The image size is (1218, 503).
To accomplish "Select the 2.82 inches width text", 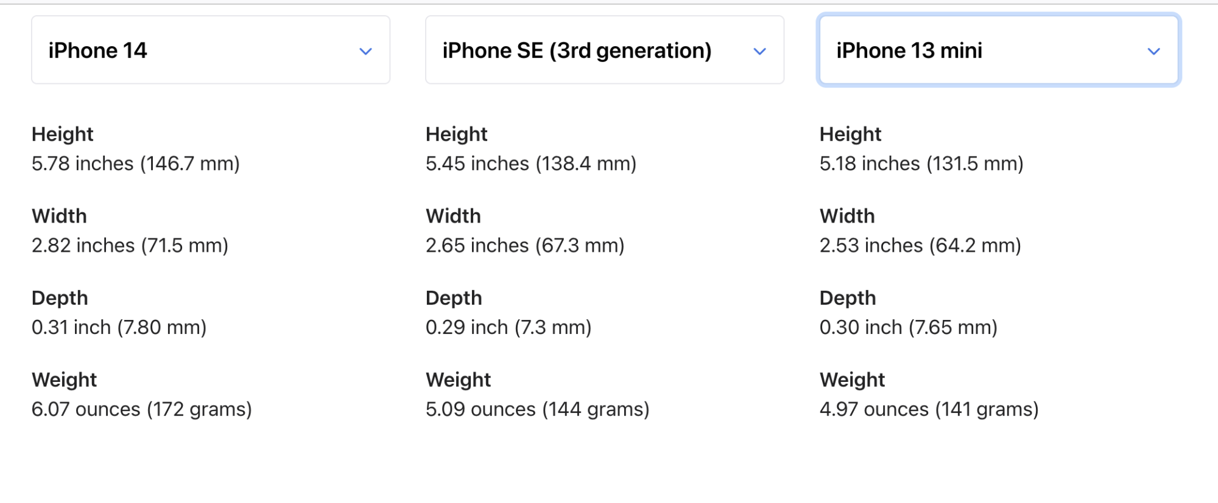I will tap(130, 246).
